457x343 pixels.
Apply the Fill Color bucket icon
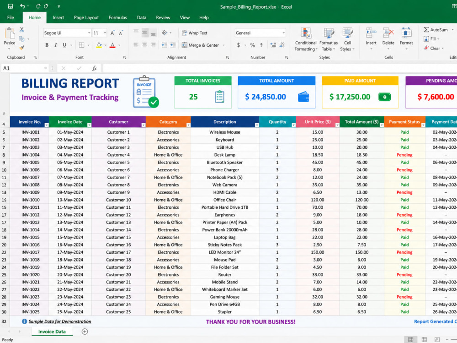99,45
